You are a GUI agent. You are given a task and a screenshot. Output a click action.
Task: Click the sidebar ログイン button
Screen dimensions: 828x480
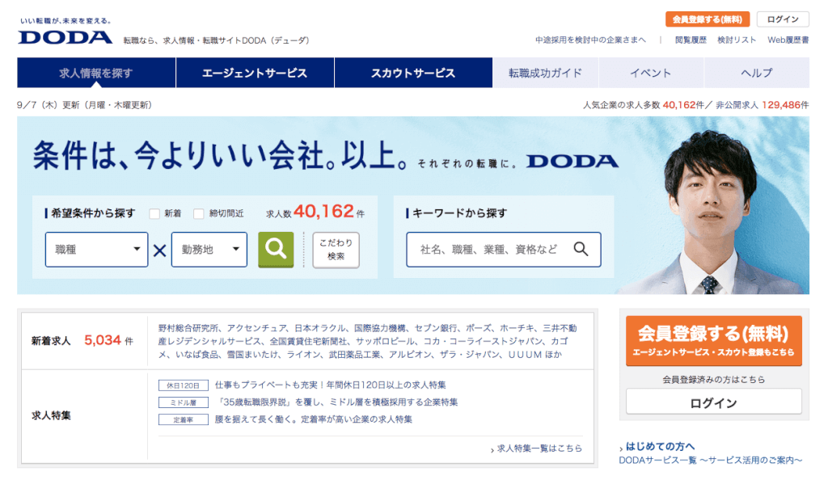[713, 402]
